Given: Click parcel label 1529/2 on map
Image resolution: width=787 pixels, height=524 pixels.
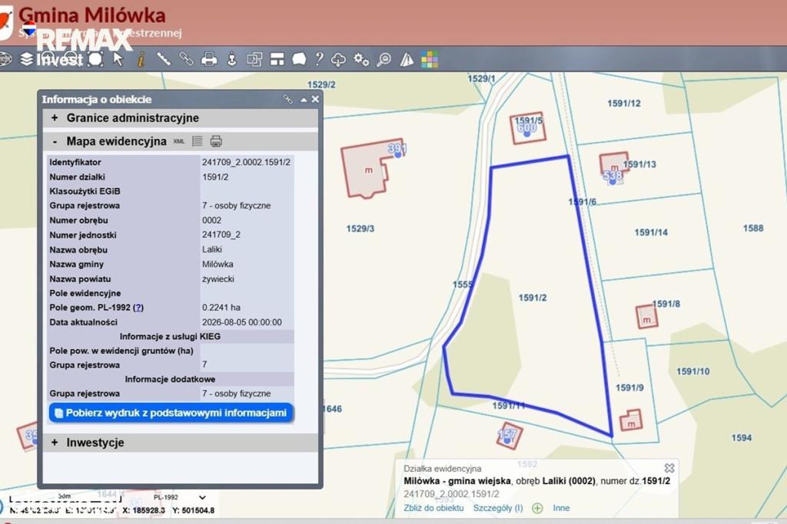Looking at the screenshot, I should (x=321, y=84).
